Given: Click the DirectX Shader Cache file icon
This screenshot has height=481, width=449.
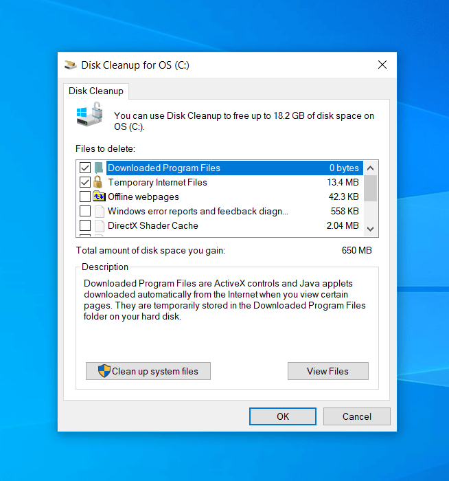Looking at the screenshot, I should [99, 225].
